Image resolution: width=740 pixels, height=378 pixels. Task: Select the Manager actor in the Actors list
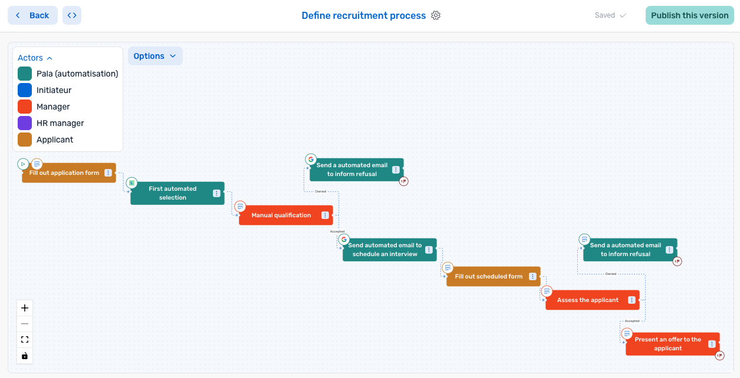(54, 106)
